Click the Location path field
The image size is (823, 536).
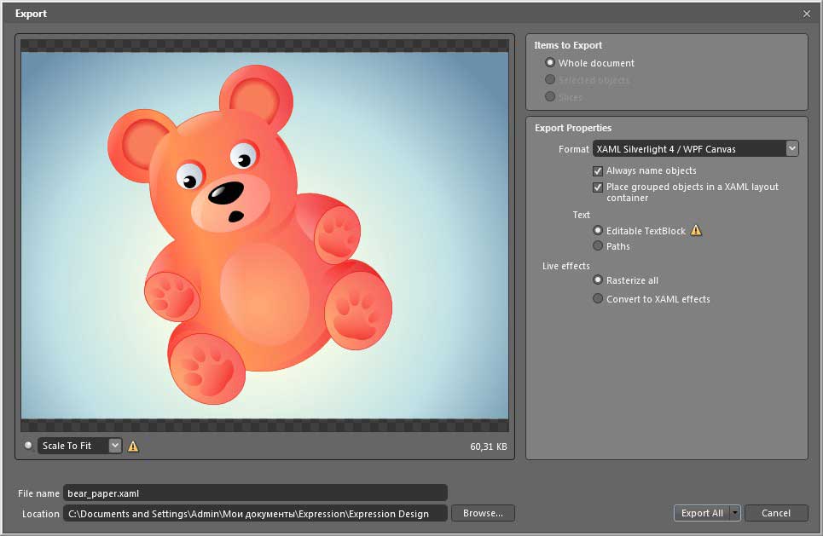[x=255, y=514]
